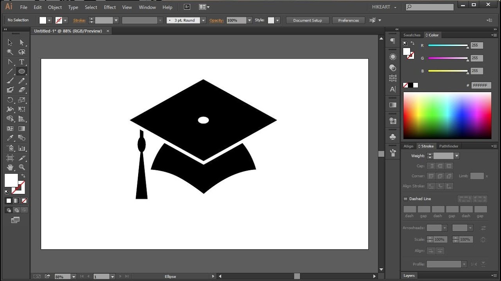The image size is (501, 281).
Task: Select the Rotate tool
Action: pyautogui.click(x=10, y=100)
